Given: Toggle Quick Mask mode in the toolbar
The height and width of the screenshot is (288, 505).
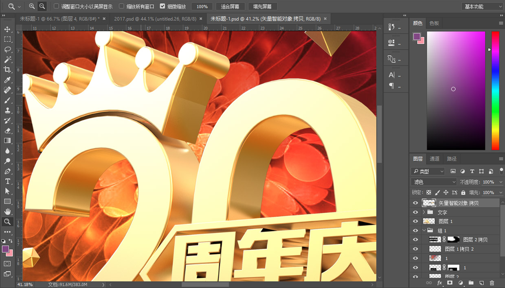Looking at the screenshot, I should (x=7, y=264).
